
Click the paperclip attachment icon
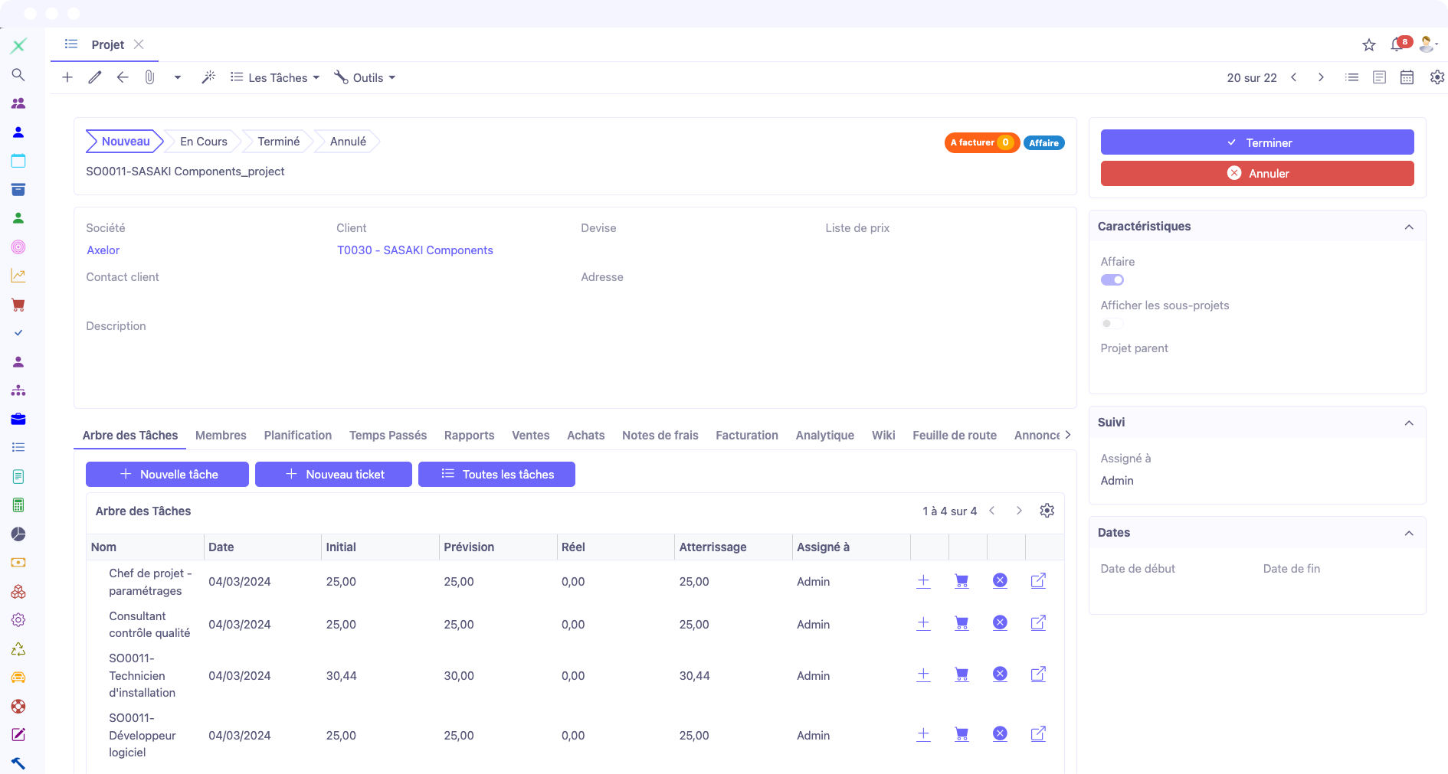[150, 77]
